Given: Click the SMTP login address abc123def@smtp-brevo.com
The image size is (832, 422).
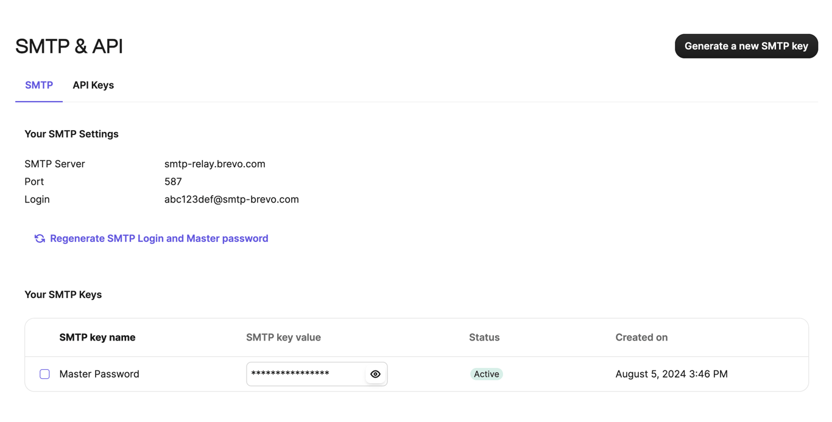Looking at the screenshot, I should click(231, 199).
